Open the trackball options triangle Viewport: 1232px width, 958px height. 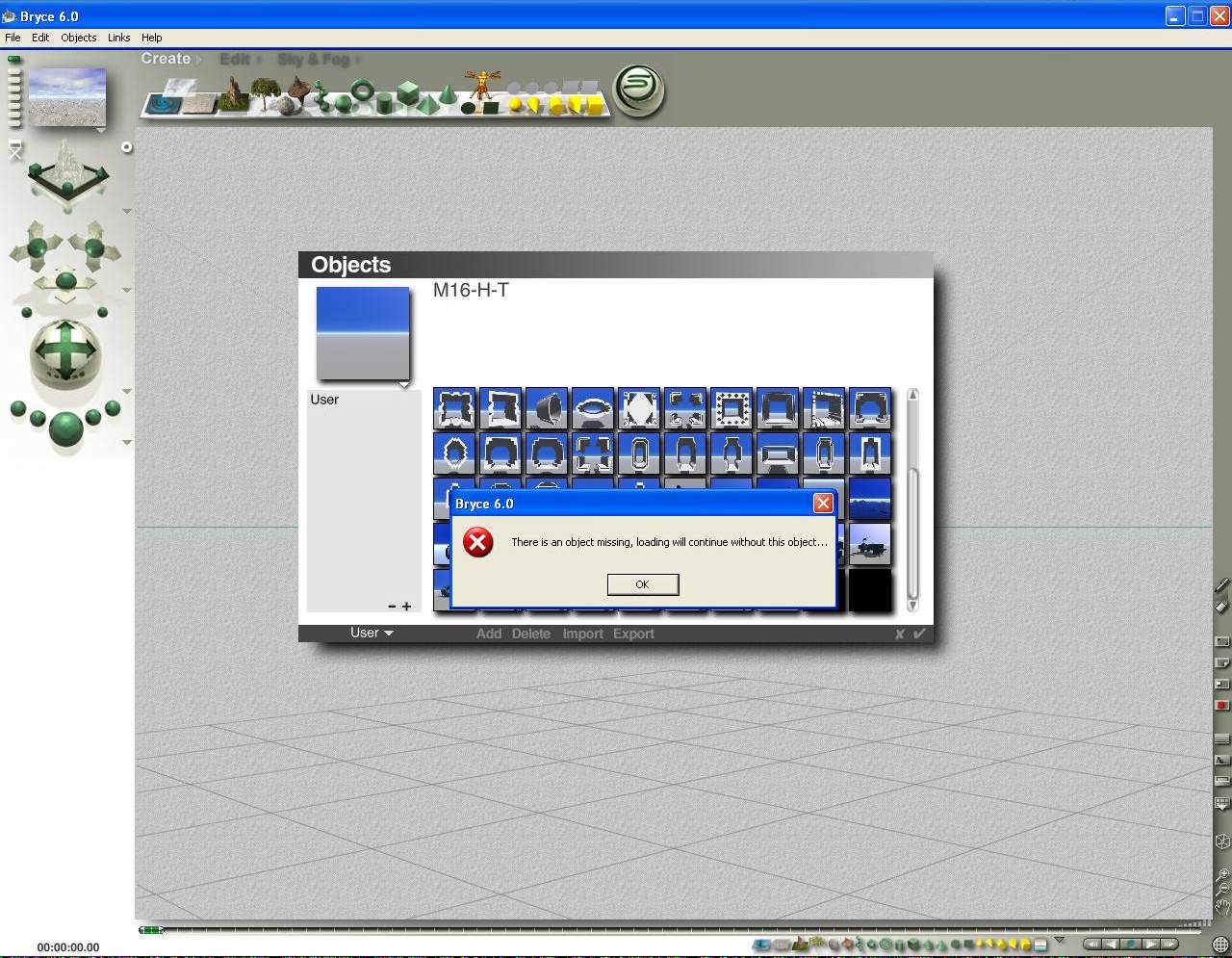[127, 391]
